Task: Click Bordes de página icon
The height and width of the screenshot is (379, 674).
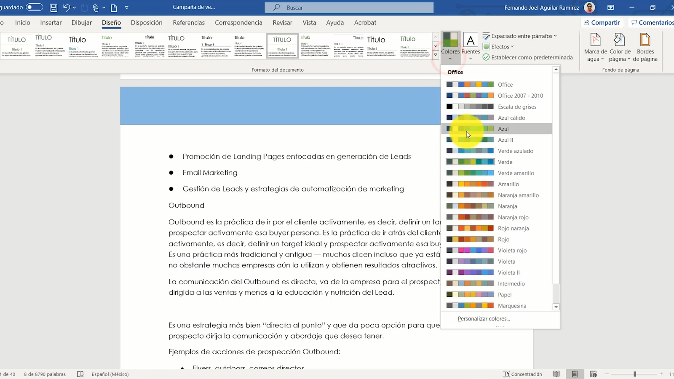Action: click(x=645, y=40)
